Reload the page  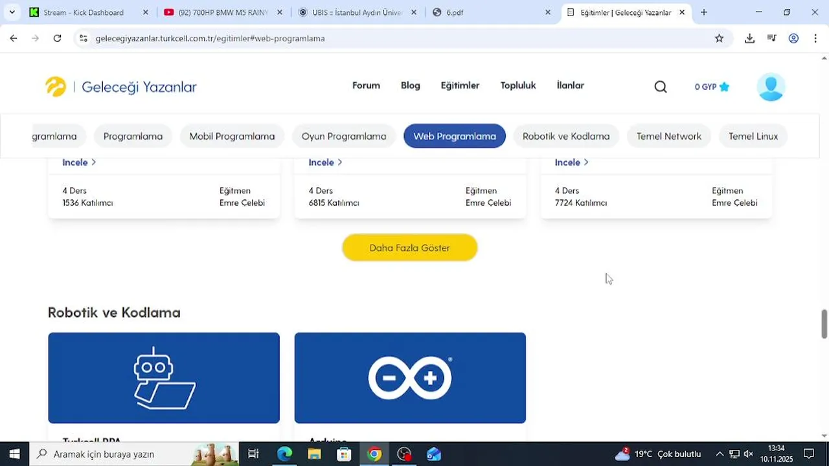57,38
